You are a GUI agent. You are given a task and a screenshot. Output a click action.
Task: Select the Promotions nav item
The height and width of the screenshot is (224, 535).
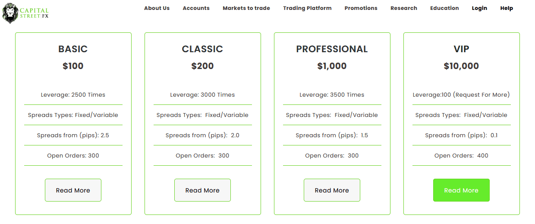tap(361, 8)
